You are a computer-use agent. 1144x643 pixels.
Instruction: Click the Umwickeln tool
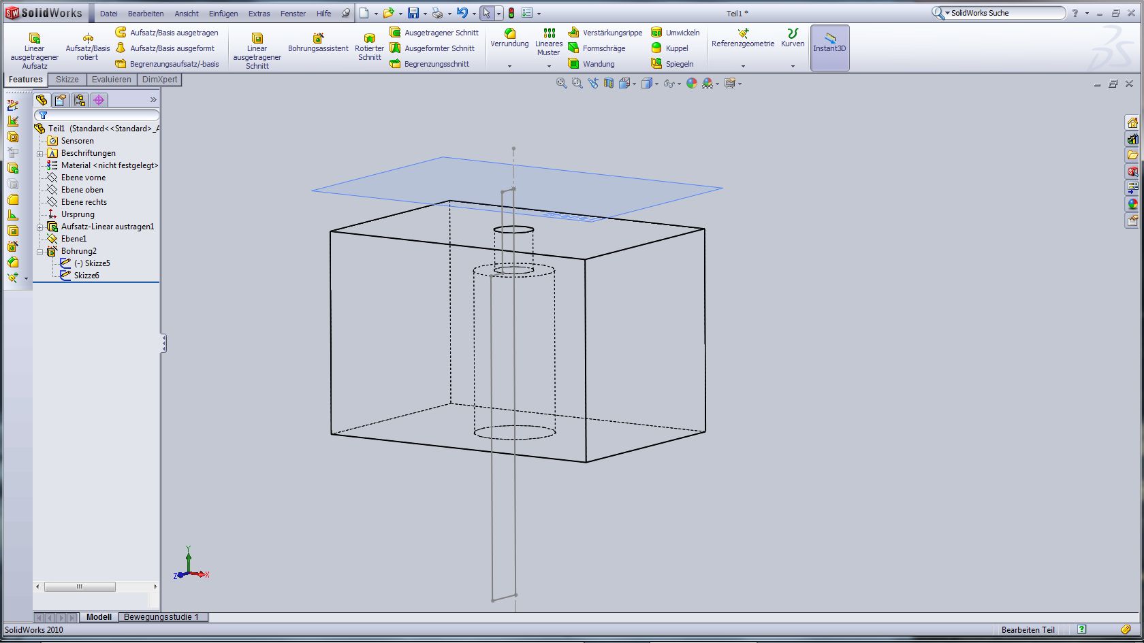click(x=675, y=33)
